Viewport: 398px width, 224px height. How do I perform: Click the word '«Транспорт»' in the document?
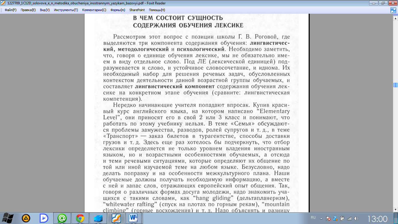121,136
